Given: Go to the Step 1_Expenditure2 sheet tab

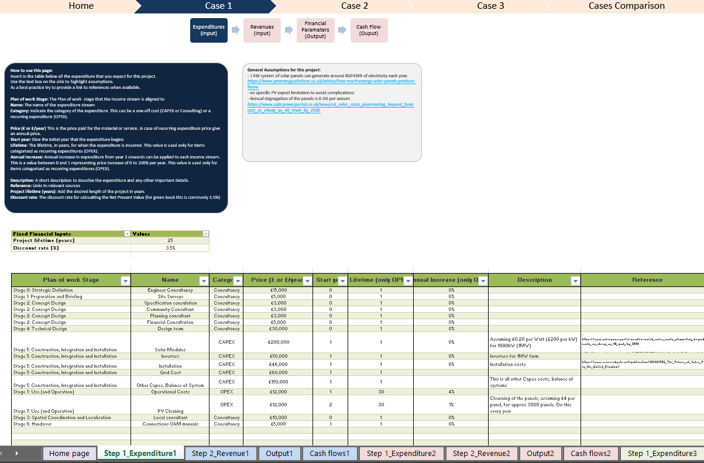Looking at the screenshot, I should click(401, 454).
